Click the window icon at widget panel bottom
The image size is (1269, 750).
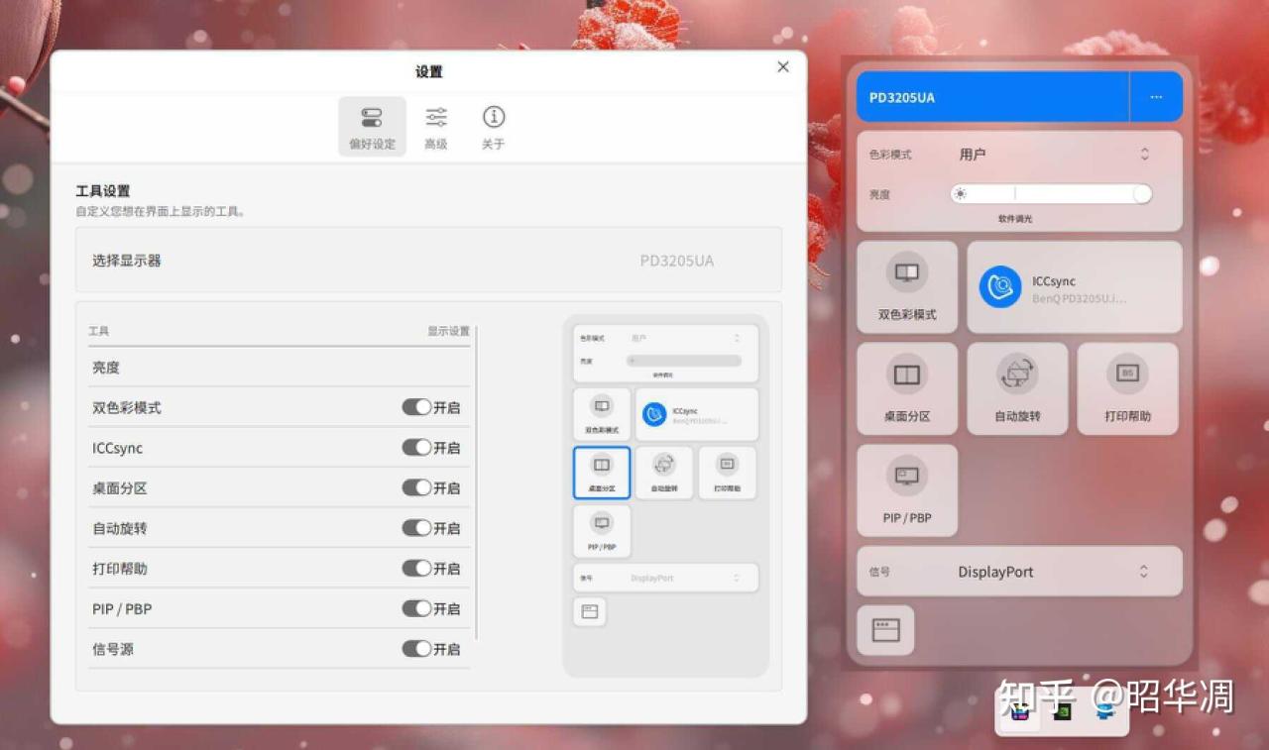point(885,630)
